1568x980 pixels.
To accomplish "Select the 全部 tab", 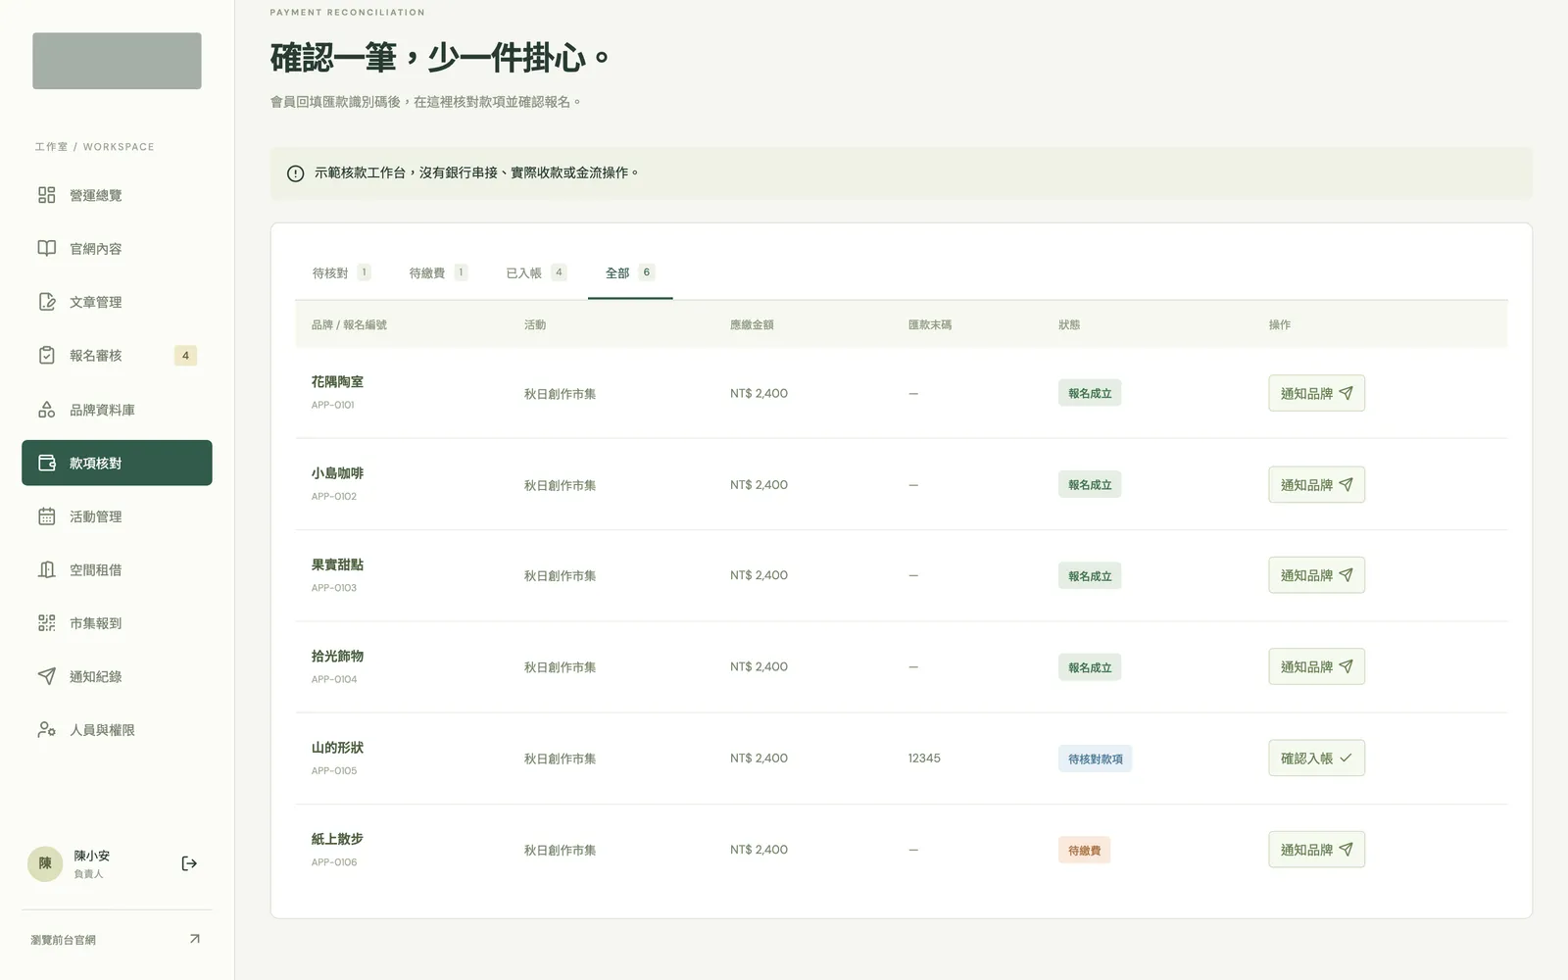I will click(x=630, y=272).
